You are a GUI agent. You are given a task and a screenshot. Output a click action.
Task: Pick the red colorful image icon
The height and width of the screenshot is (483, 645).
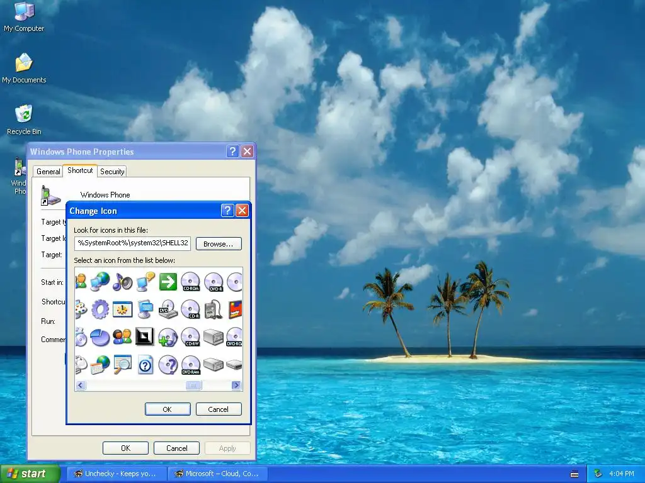[236, 309]
